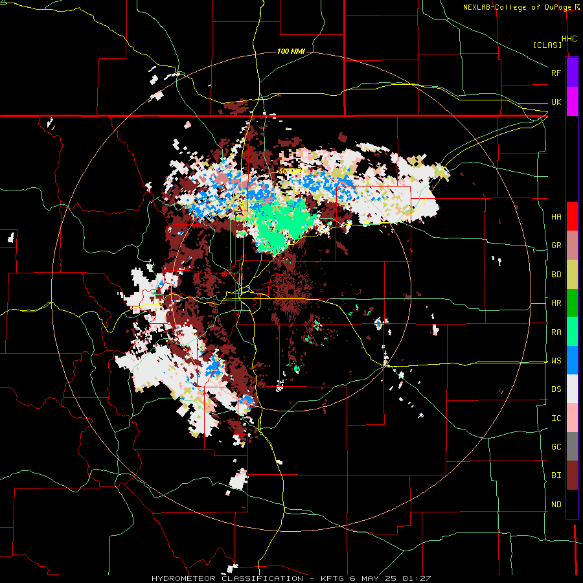Click the HR legend label
583x583 pixels.
pyautogui.click(x=556, y=303)
